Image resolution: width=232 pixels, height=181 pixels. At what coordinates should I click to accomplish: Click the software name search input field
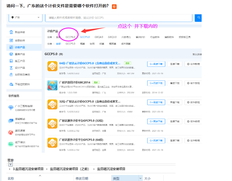[x=119, y=18]
